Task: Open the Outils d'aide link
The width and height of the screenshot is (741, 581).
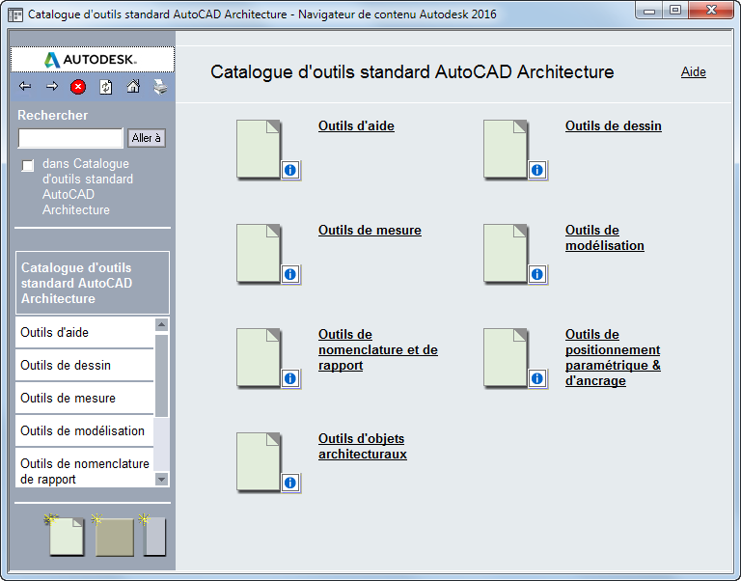Action: 356,125
